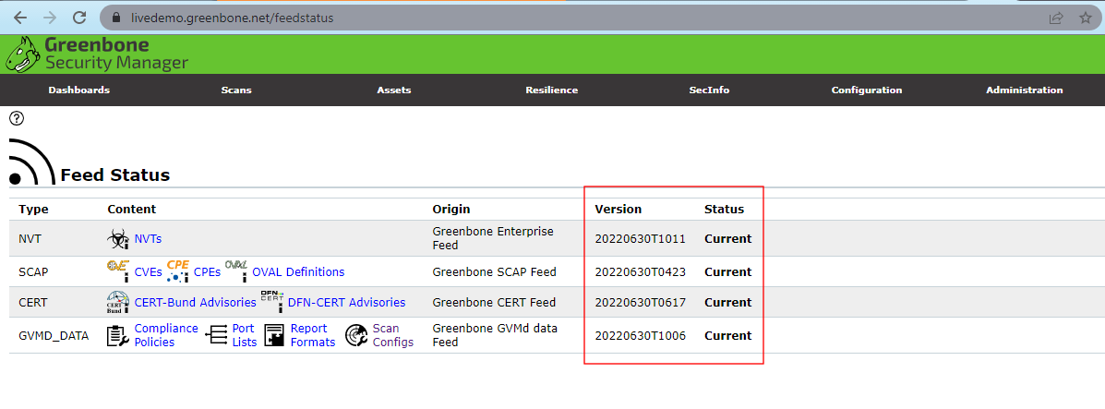Open the Dashboards menu
1105x409 pixels.
click(x=79, y=90)
